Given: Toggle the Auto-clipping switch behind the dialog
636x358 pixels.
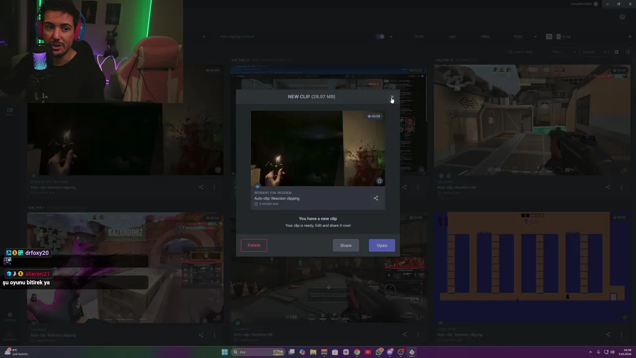Looking at the screenshot, I should 380,36.
